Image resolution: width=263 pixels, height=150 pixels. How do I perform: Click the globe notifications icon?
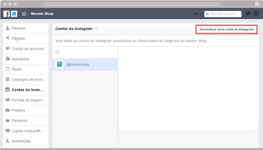point(248,13)
